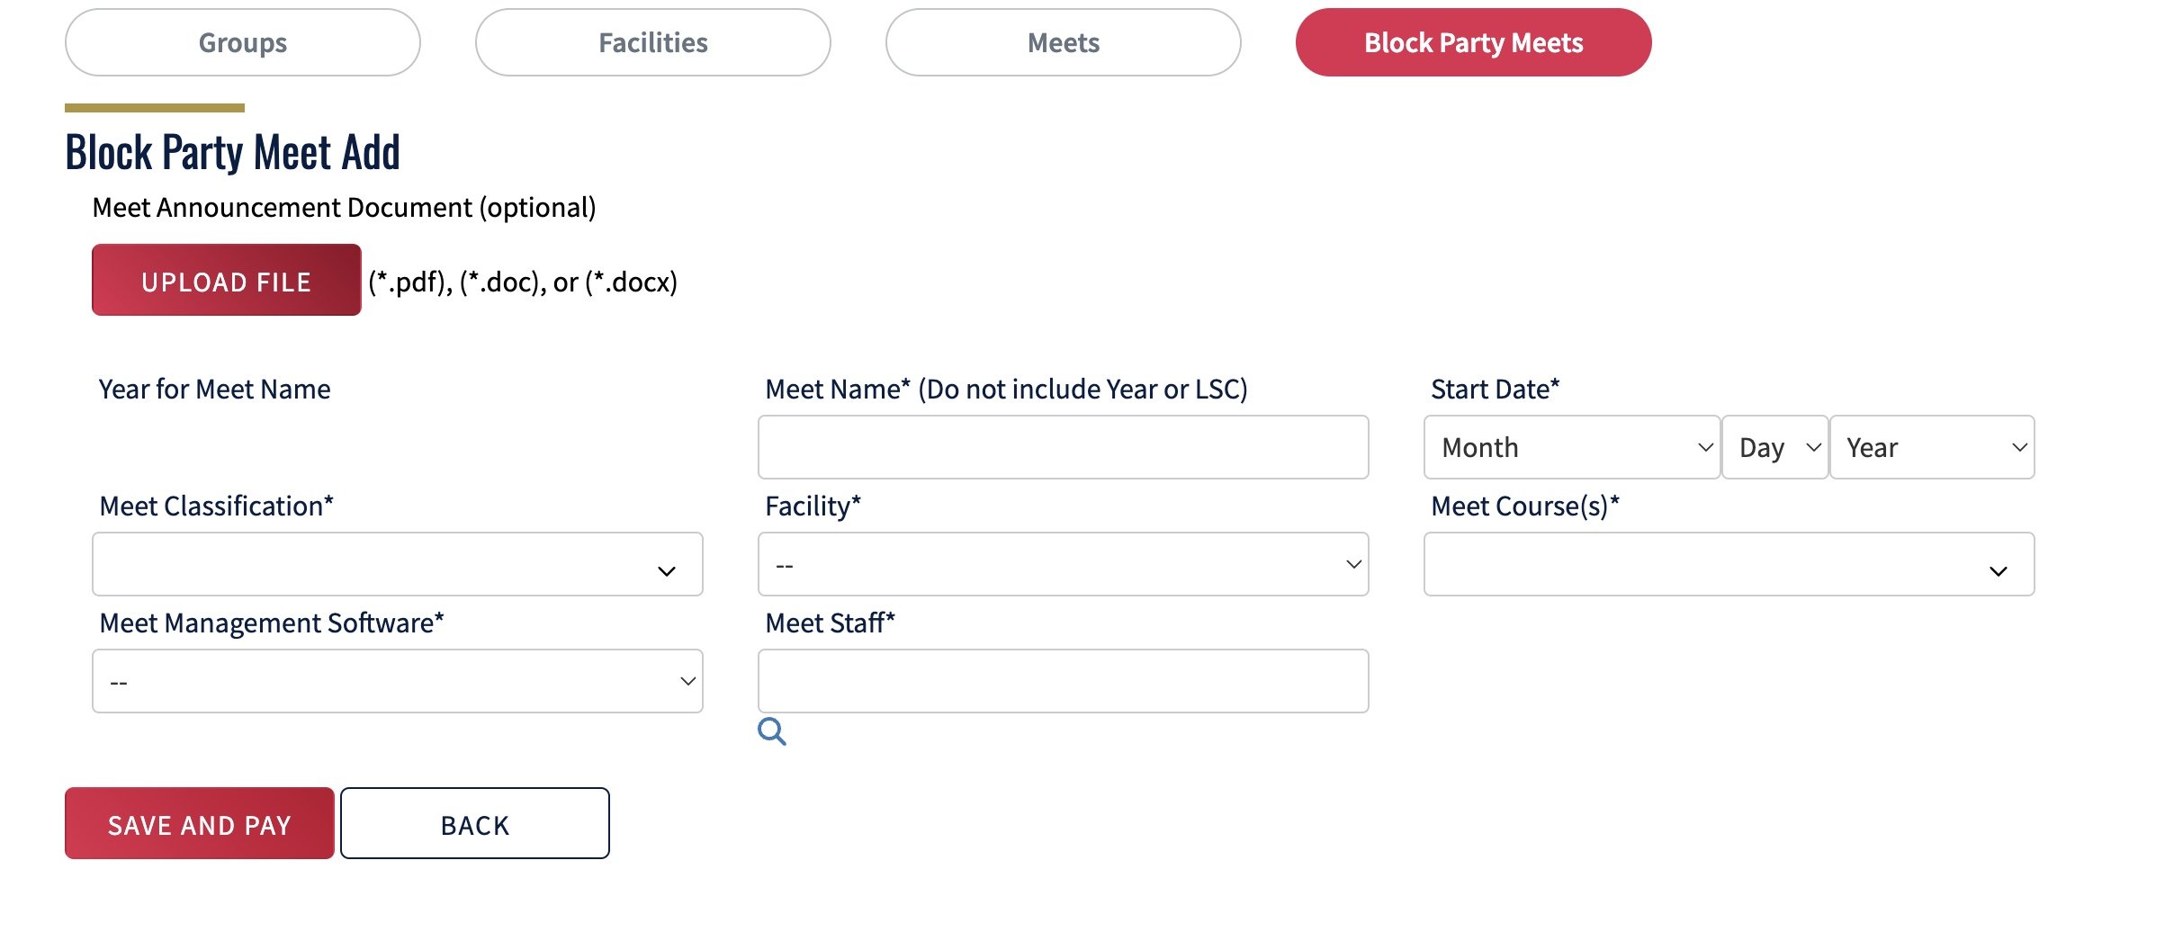Image resolution: width=2165 pixels, height=950 pixels.
Task: Open the Start Date Day dropdown
Action: [x=1775, y=447]
